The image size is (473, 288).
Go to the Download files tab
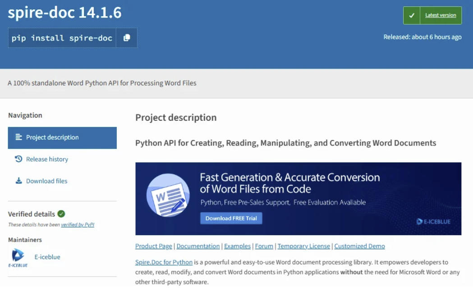47,181
